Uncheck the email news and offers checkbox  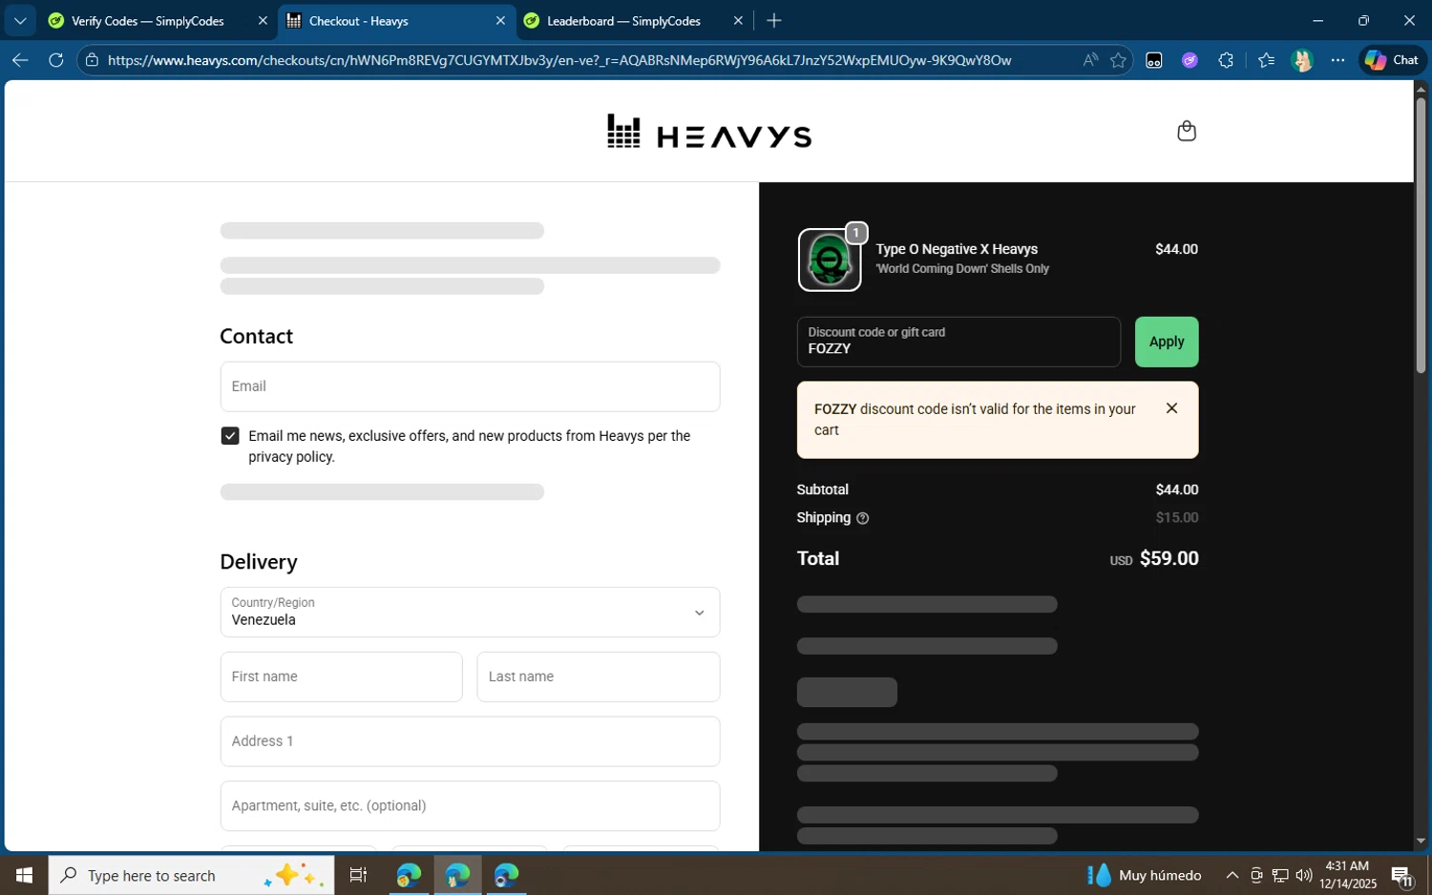(230, 436)
